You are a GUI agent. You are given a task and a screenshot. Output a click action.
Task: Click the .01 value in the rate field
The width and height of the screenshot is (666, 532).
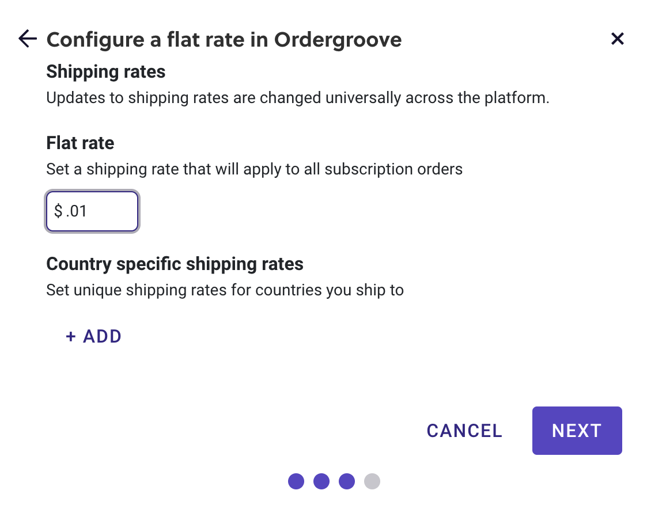[77, 211]
